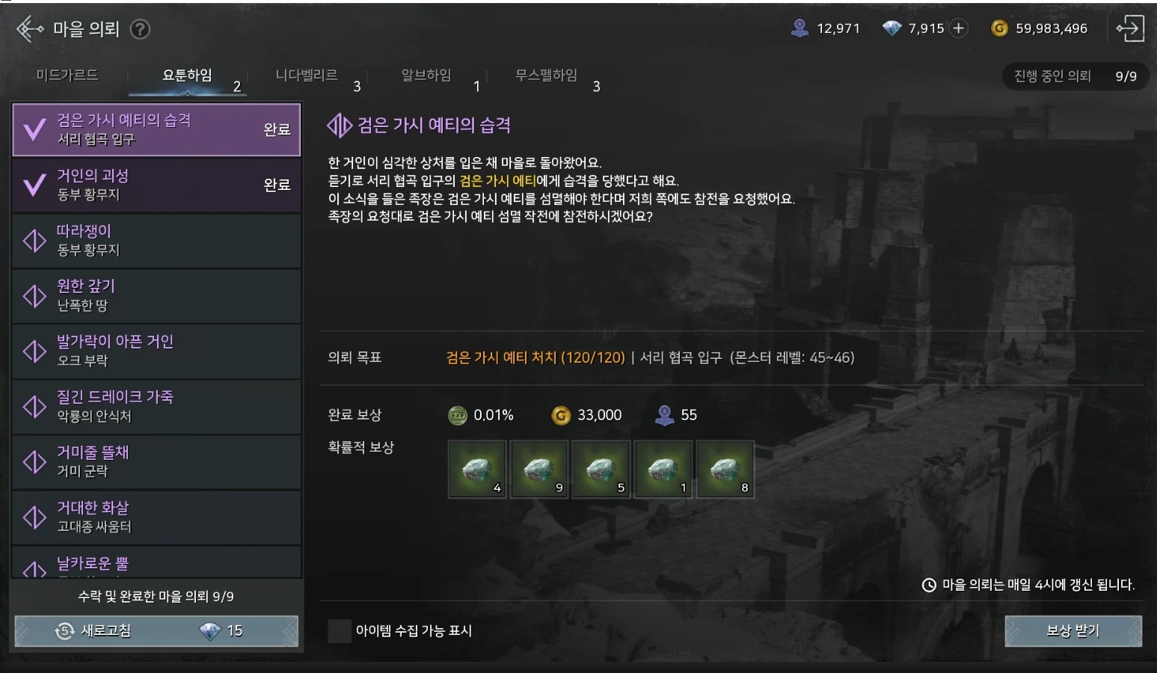Select the last ore reward with quantity 8

[725, 469]
